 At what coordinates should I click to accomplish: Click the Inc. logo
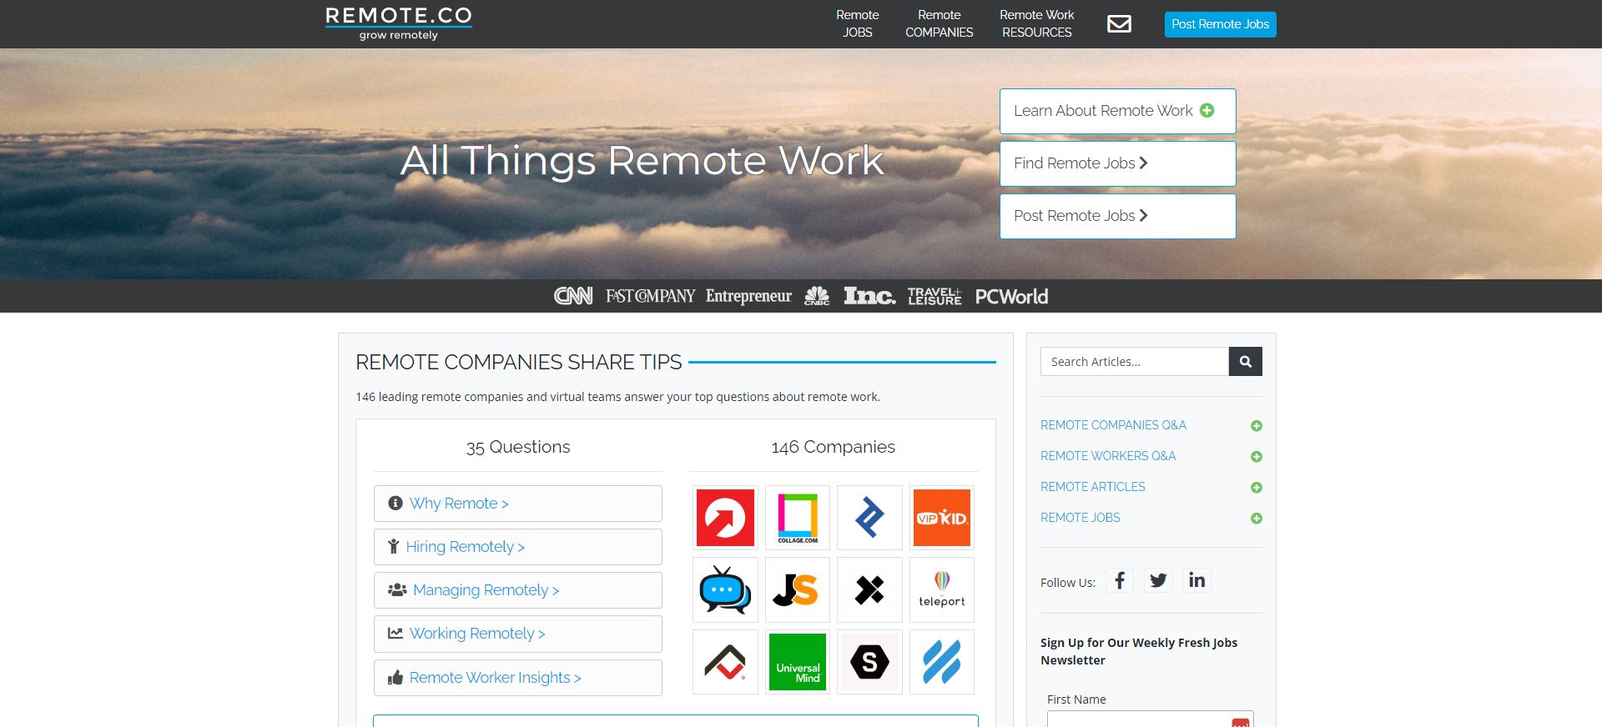(869, 296)
